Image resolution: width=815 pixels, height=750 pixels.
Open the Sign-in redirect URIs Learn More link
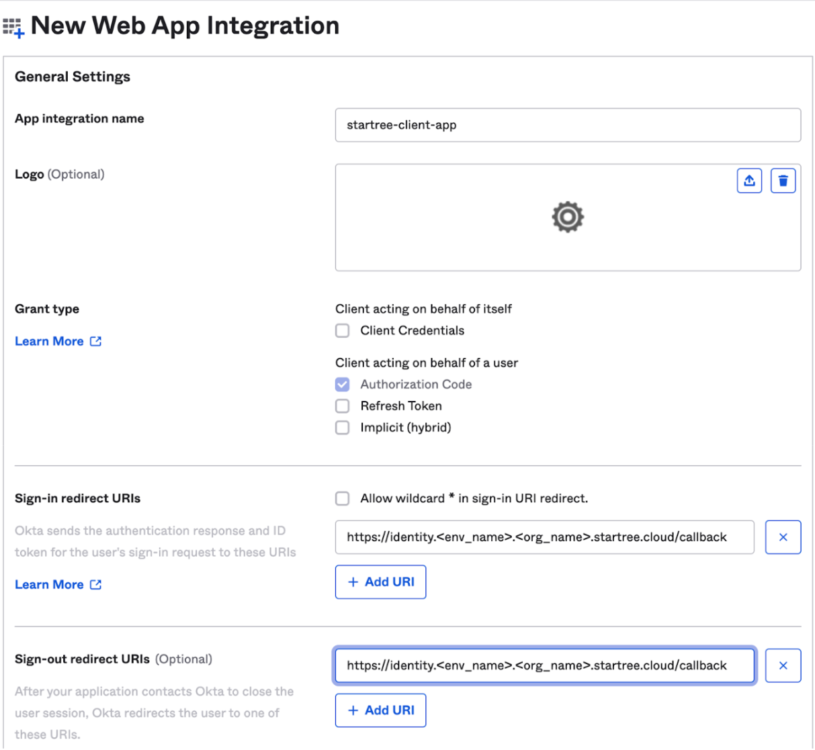click(x=48, y=584)
